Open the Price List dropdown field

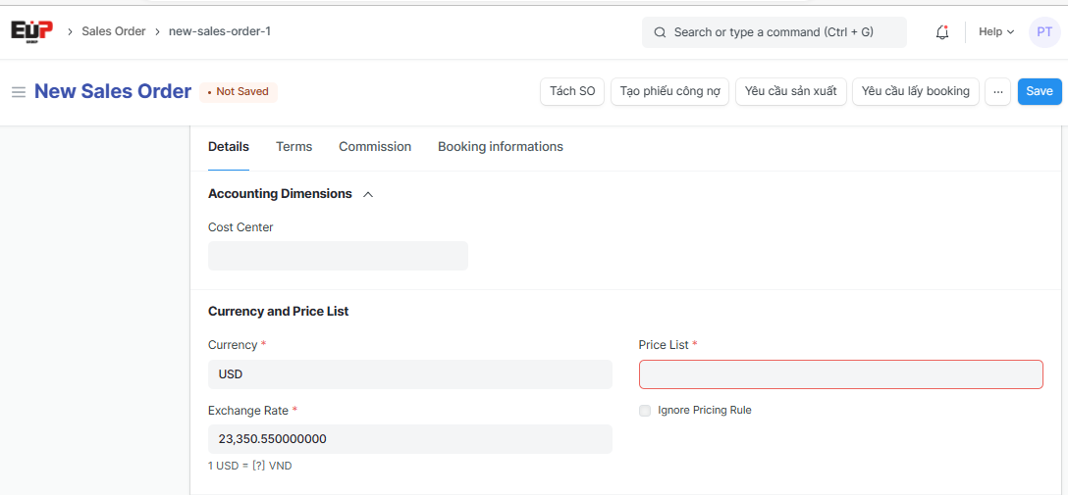[x=840, y=374]
